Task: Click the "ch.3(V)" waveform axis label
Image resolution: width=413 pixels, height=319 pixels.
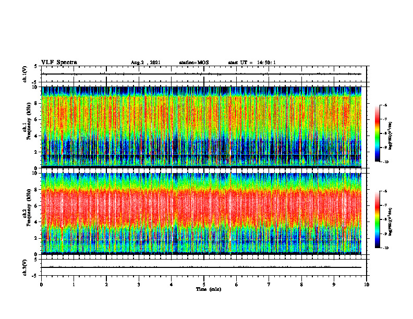Action: (x=25, y=267)
